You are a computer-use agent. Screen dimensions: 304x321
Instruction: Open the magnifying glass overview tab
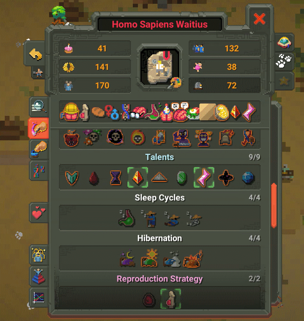tap(39, 106)
